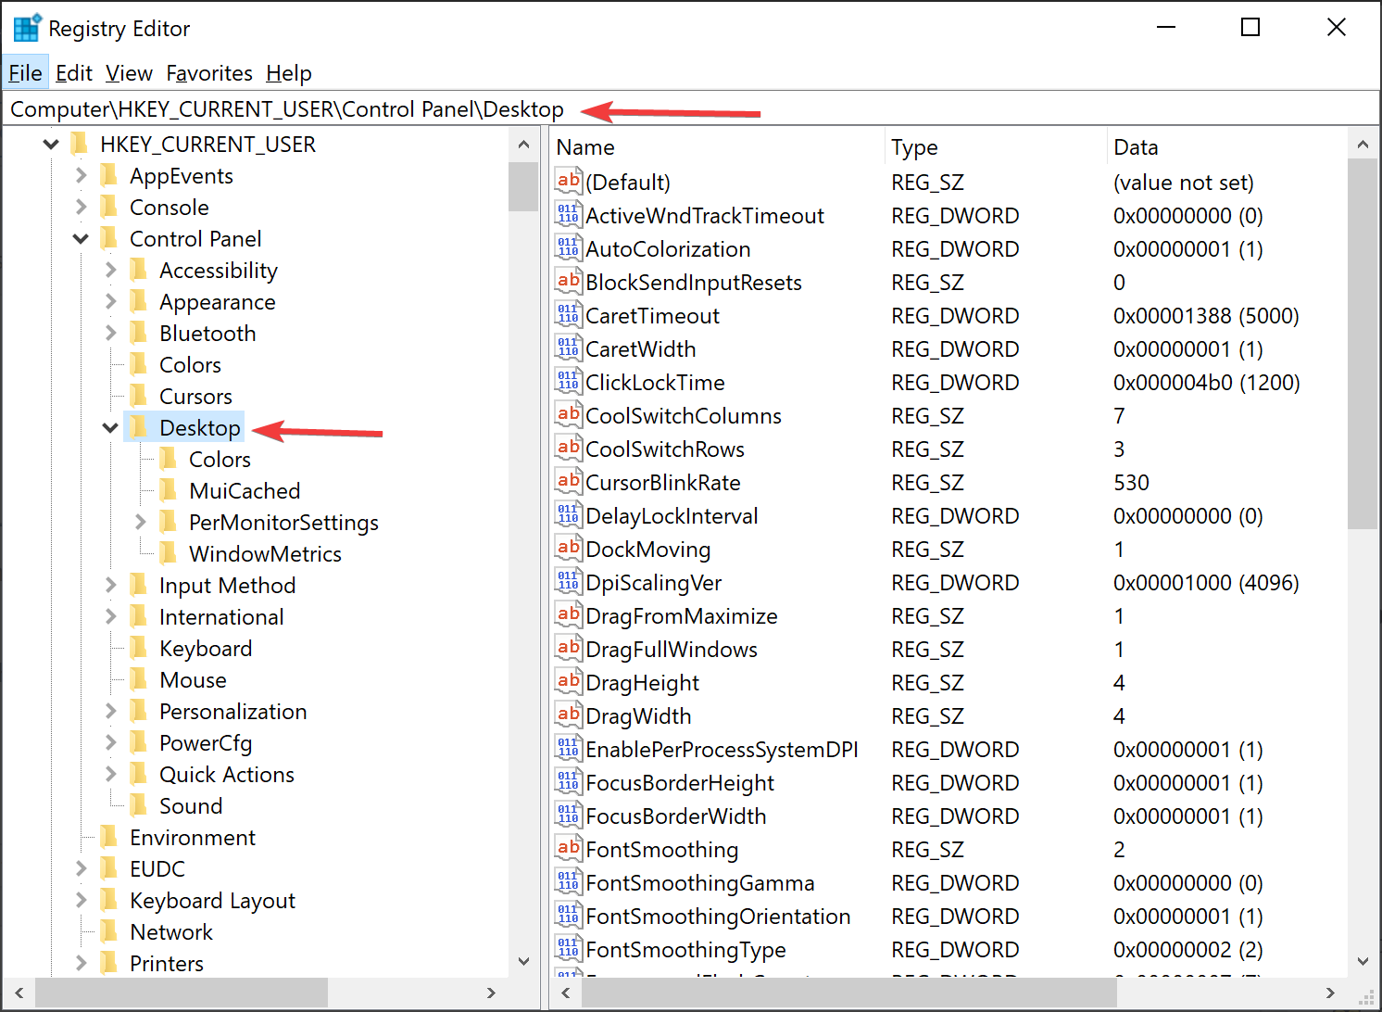The height and width of the screenshot is (1012, 1382).
Task: Click the tree pane vertical scrollbar thumb
Action: pos(523,186)
